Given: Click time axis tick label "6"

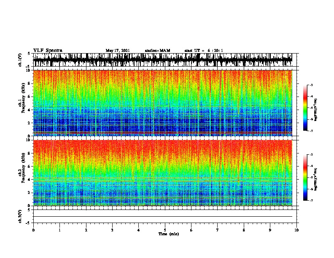Looking at the screenshot, I should [x=191, y=230].
